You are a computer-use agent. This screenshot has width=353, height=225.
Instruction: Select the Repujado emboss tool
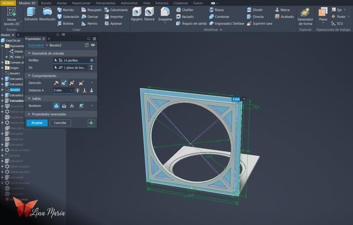click(91, 10)
